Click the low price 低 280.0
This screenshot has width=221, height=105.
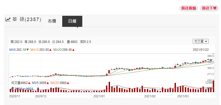tap(44, 42)
